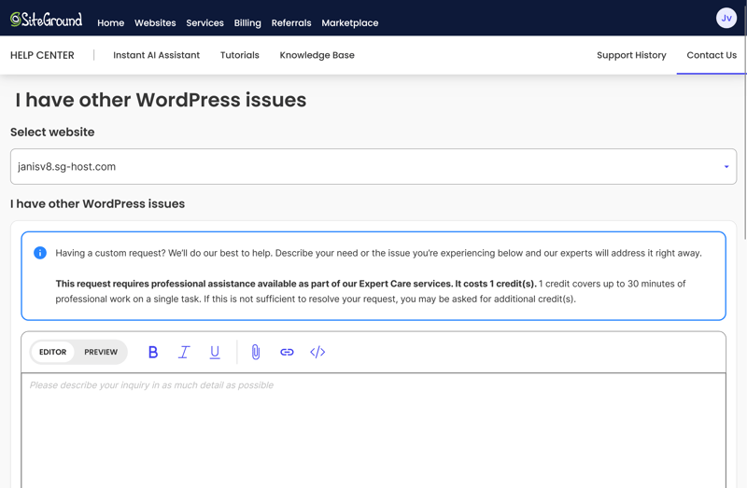Open Marketplace menu item

tap(349, 22)
